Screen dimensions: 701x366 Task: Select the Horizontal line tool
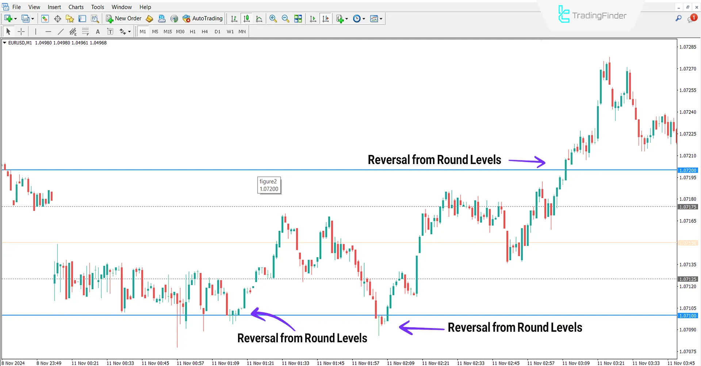click(48, 31)
